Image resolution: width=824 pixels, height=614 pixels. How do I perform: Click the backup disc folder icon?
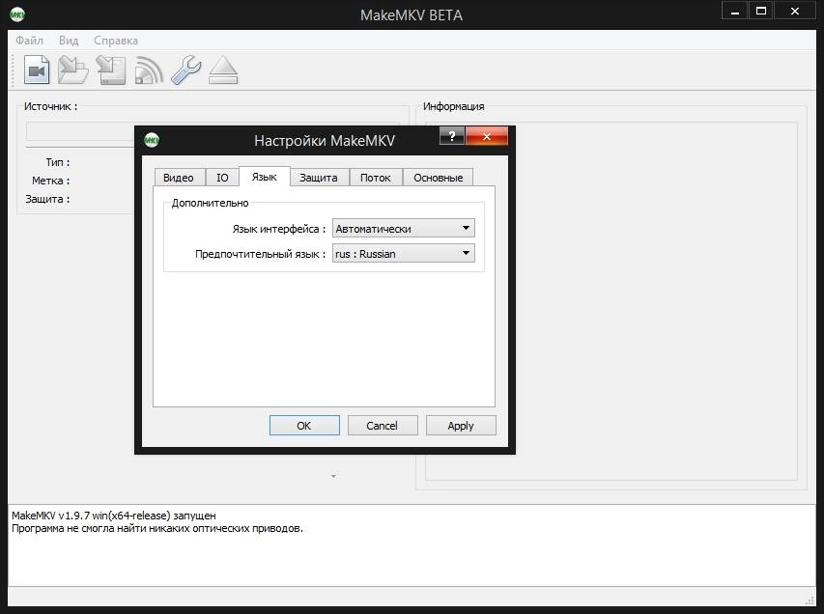click(72, 70)
